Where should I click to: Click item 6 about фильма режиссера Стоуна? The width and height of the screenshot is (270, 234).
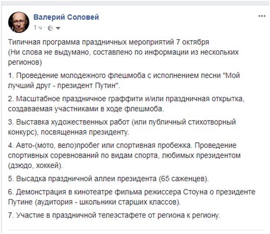coord(131,197)
